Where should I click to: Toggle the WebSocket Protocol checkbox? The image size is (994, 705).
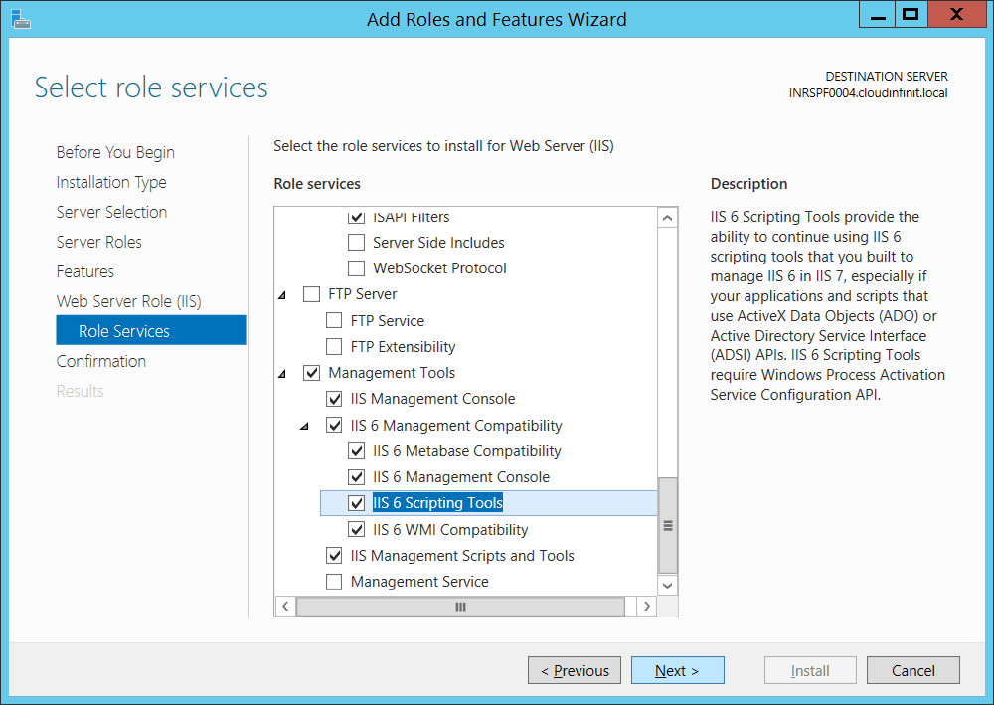pyautogui.click(x=356, y=268)
